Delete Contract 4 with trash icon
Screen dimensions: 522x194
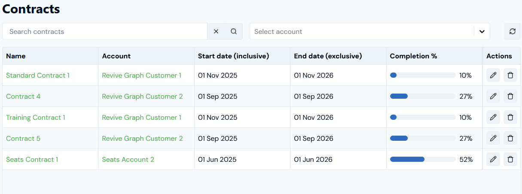pos(510,97)
